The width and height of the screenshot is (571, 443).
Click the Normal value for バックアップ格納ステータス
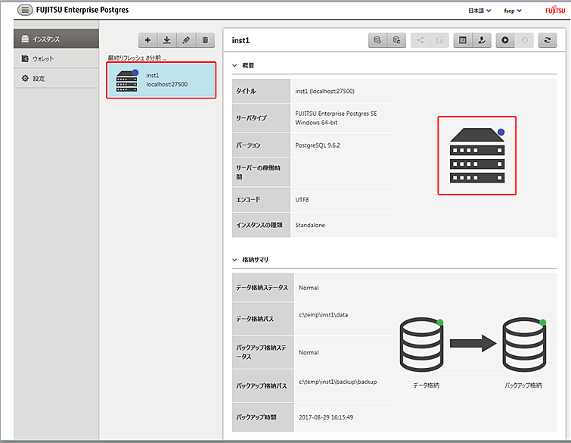[309, 353]
